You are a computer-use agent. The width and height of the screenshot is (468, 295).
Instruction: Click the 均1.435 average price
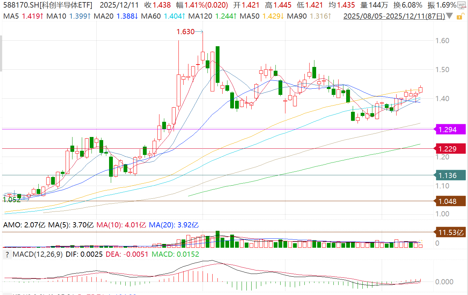point(342,5)
